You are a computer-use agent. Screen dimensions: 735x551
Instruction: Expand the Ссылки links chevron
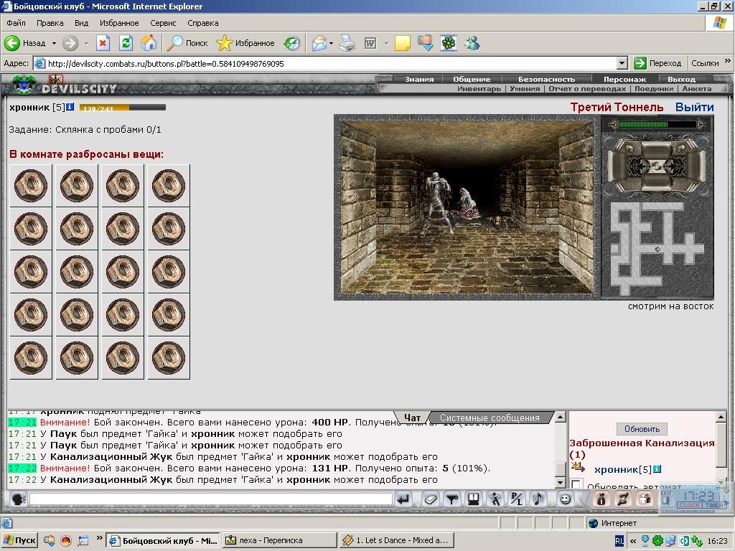(x=728, y=61)
